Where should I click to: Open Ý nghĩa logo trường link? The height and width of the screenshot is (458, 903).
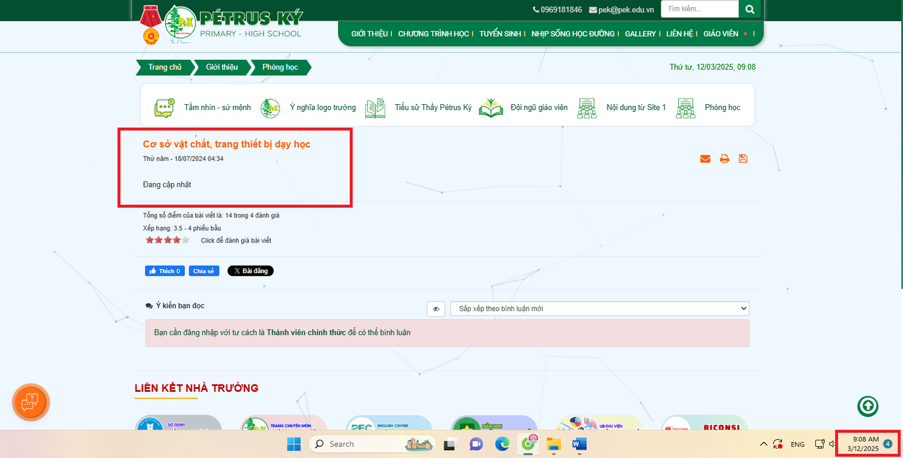(x=323, y=108)
